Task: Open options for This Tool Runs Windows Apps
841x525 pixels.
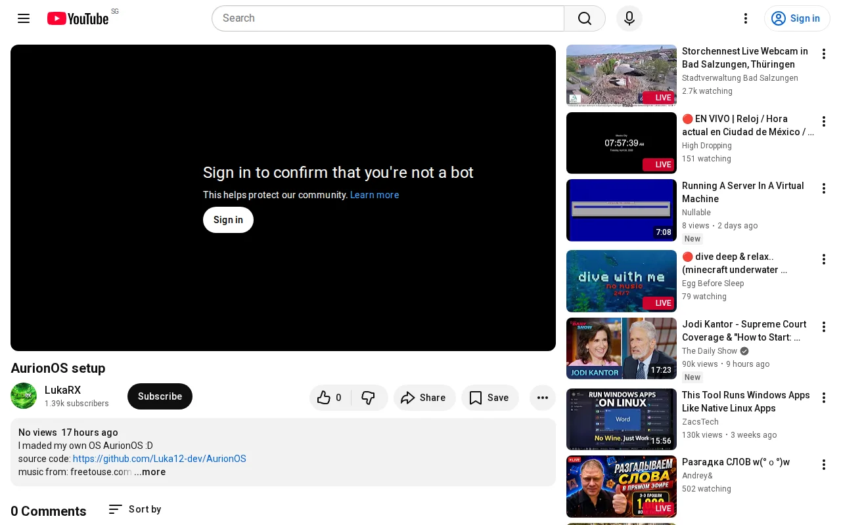Action: (x=824, y=398)
